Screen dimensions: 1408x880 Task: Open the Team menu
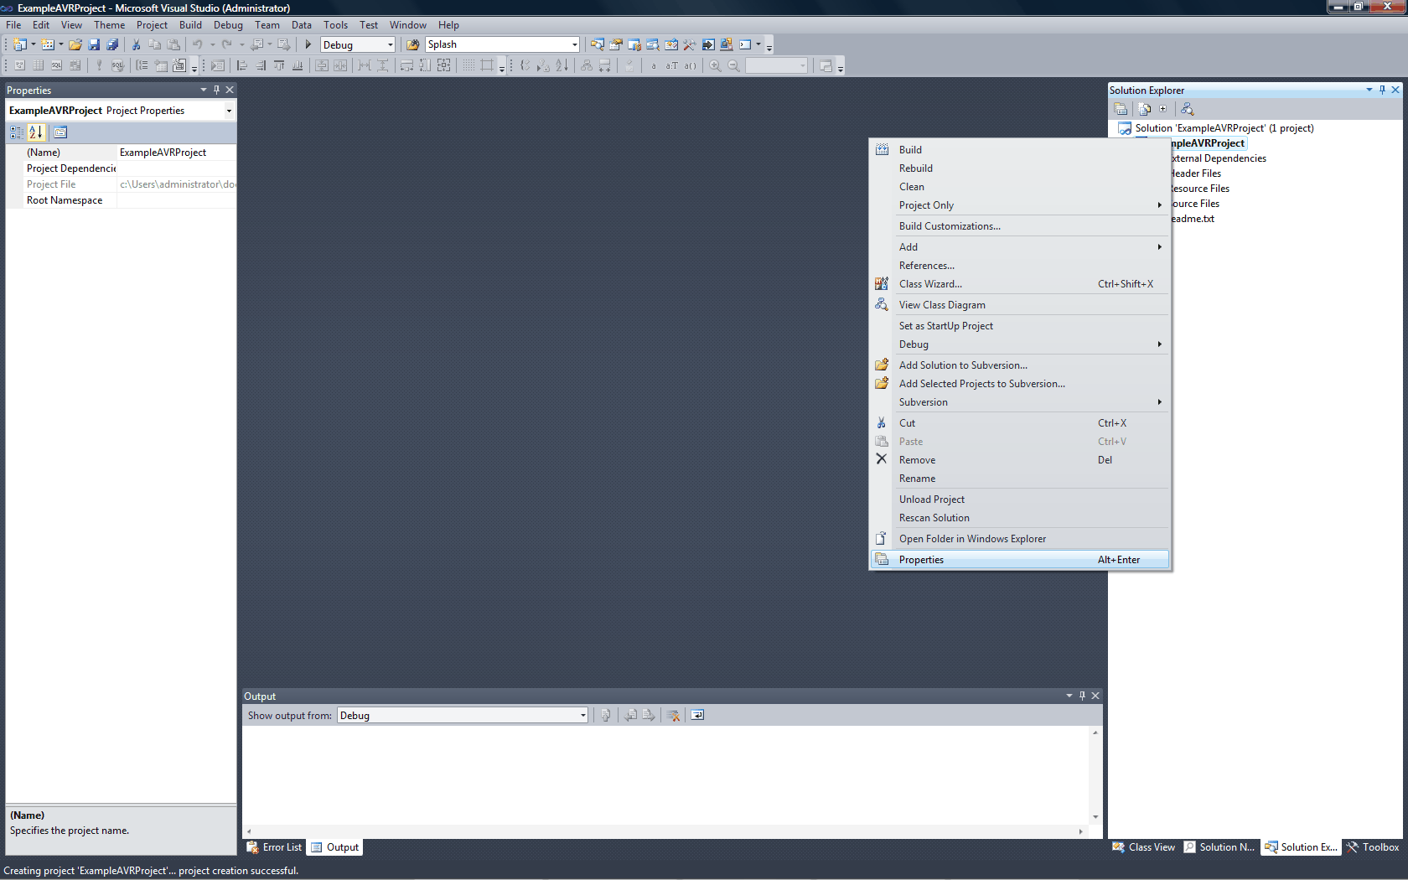tap(267, 24)
